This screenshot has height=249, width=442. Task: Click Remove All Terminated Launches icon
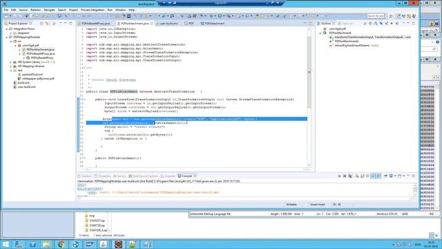[x=350, y=176]
